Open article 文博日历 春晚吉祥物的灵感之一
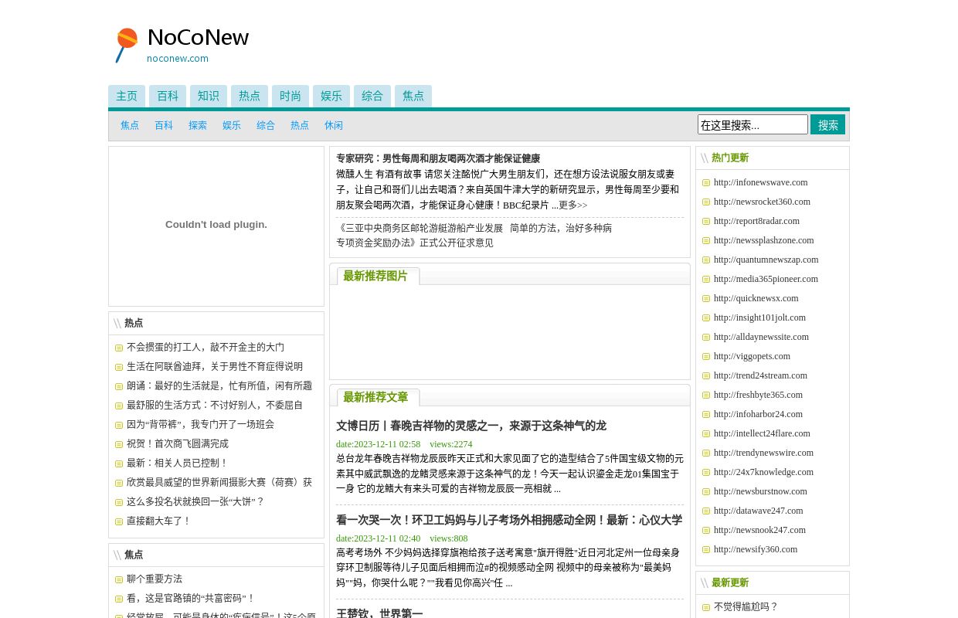The image size is (958, 618). pos(471,426)
